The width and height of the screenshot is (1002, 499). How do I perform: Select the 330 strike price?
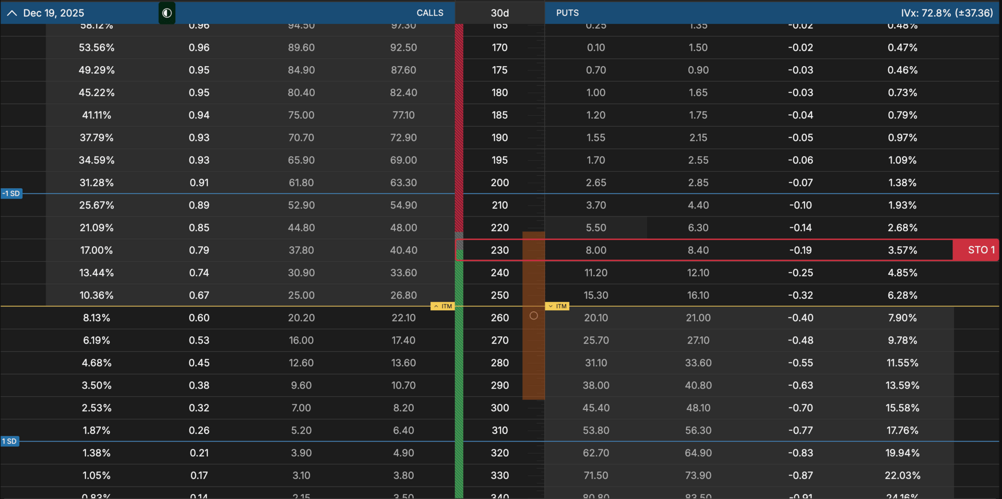coord(499,476)
